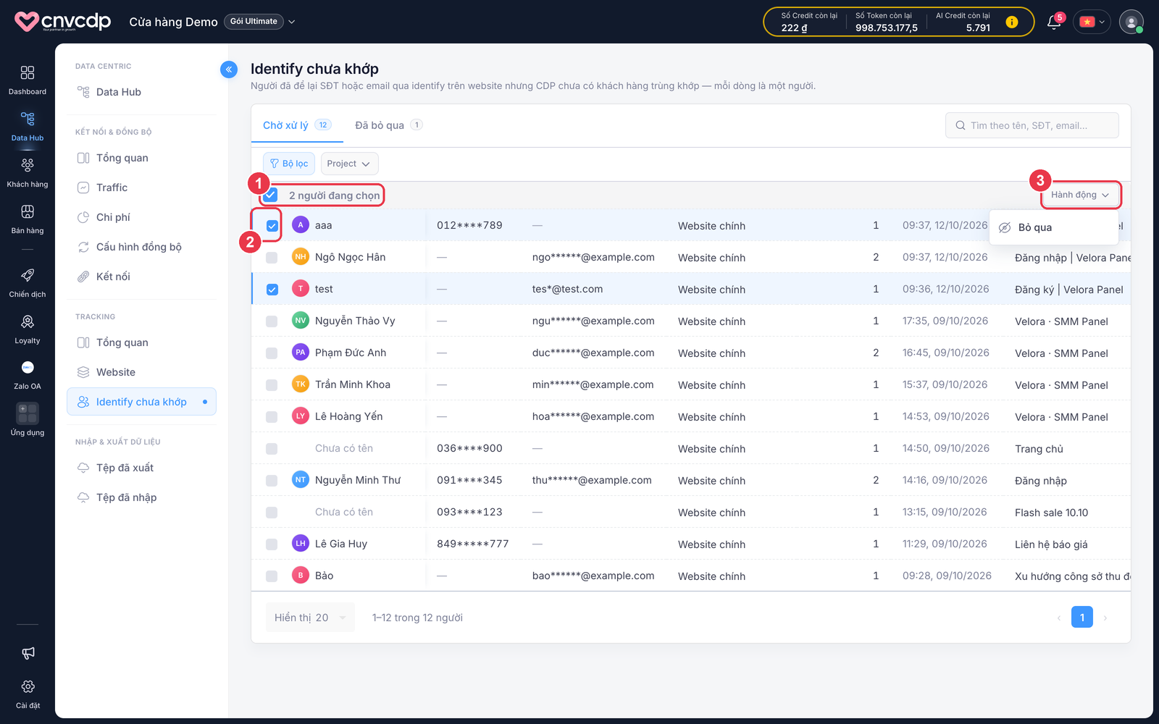Check the checkbox for Ngô Ngọc Hân
Screen dimensions: 1159x724
click(272, 258)
